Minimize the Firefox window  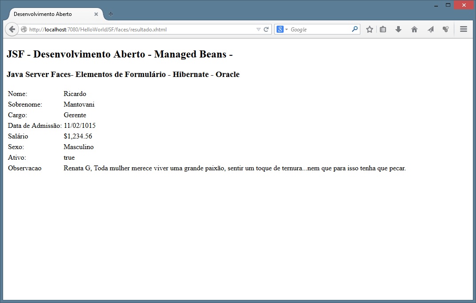coord(436,5)
